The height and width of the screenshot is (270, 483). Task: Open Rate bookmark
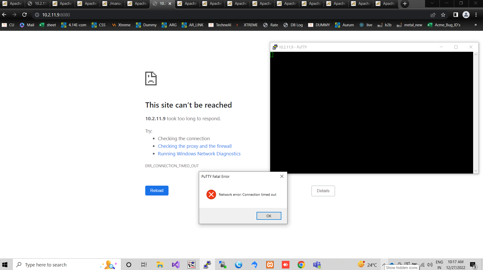tap(270, 25)
